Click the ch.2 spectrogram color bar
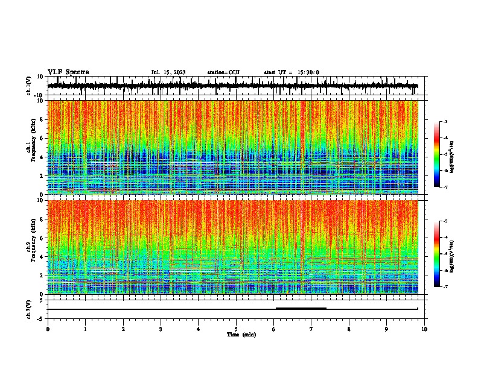Screen dimensions: 478x369 [x=437, y=254]
